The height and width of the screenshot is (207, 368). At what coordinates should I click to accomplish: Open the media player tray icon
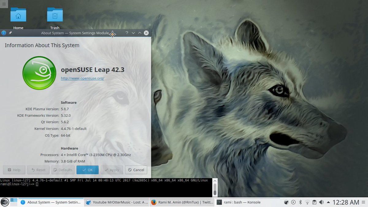(x=293, y=202)
